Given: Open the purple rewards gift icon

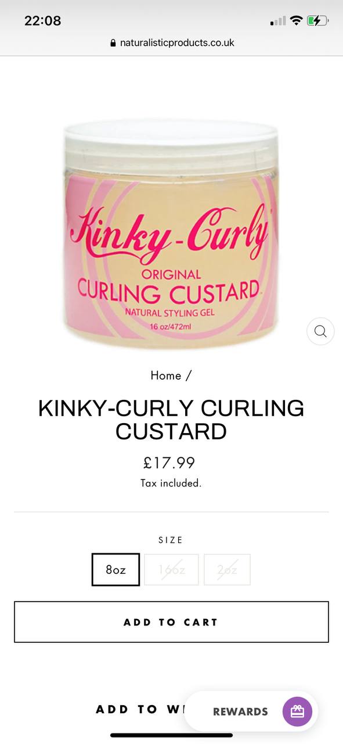Looking at the screenshot, I should 297,711.
